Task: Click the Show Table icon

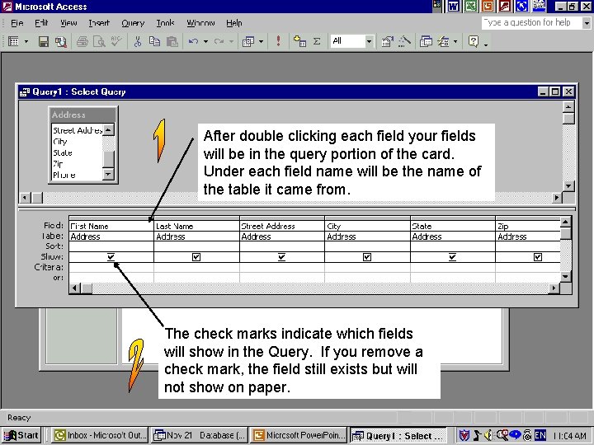Action: click(x=299, y=41)
